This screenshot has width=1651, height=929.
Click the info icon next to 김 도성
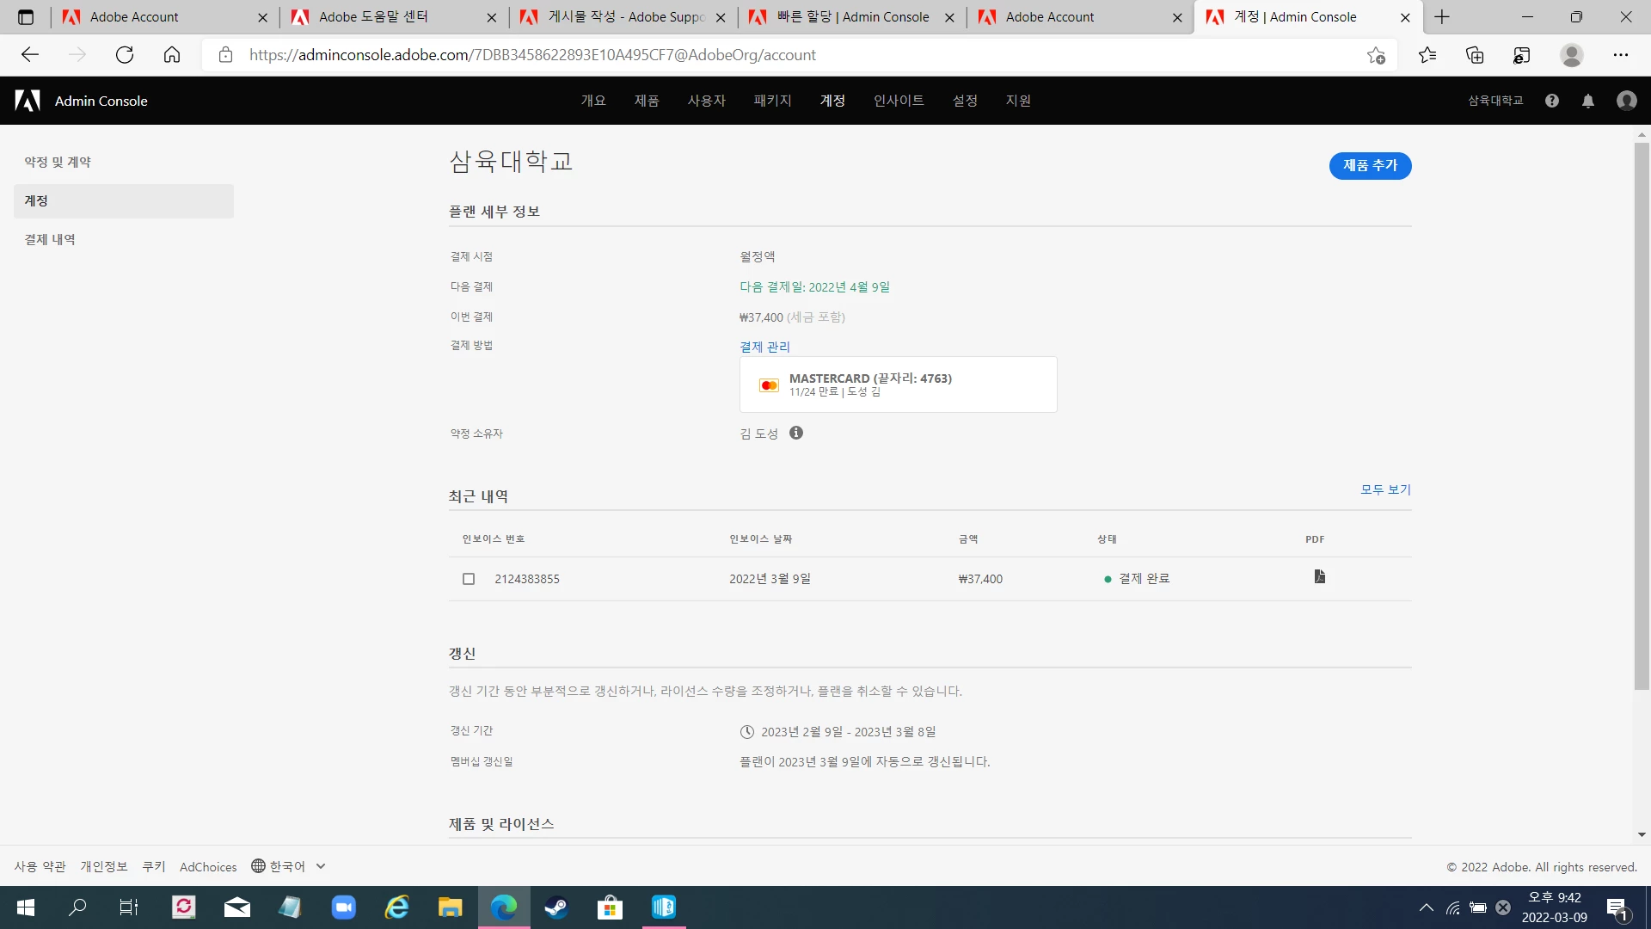click(796, 434)
